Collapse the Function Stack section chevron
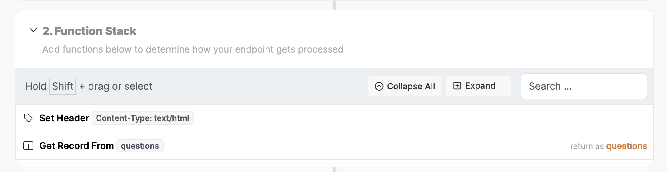 coord(33,30)
